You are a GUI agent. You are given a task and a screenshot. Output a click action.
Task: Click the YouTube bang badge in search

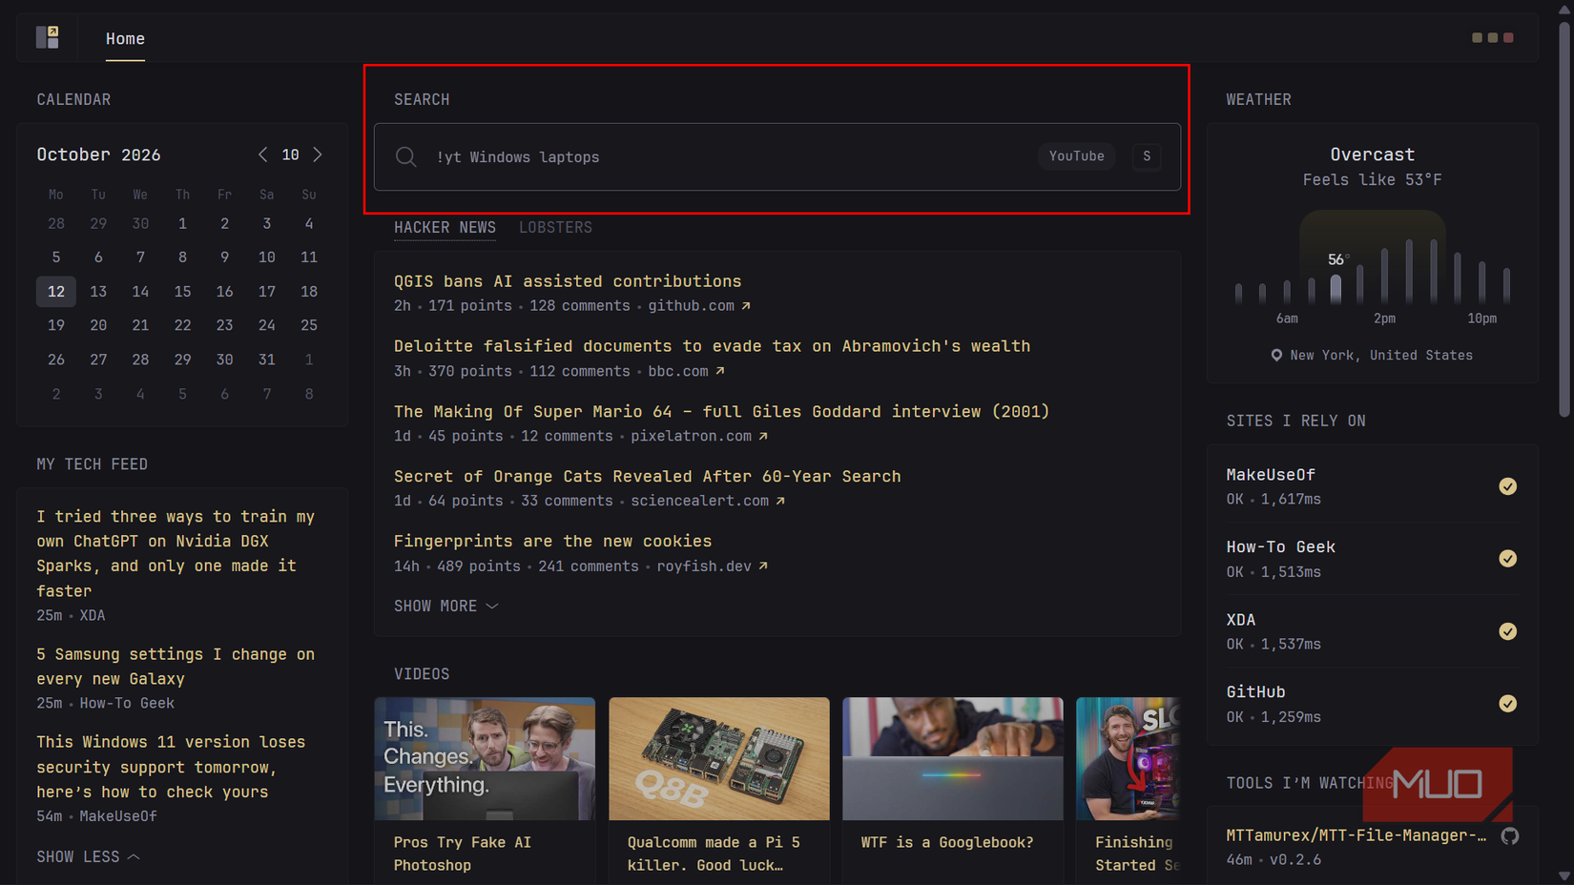(1077, 156)
